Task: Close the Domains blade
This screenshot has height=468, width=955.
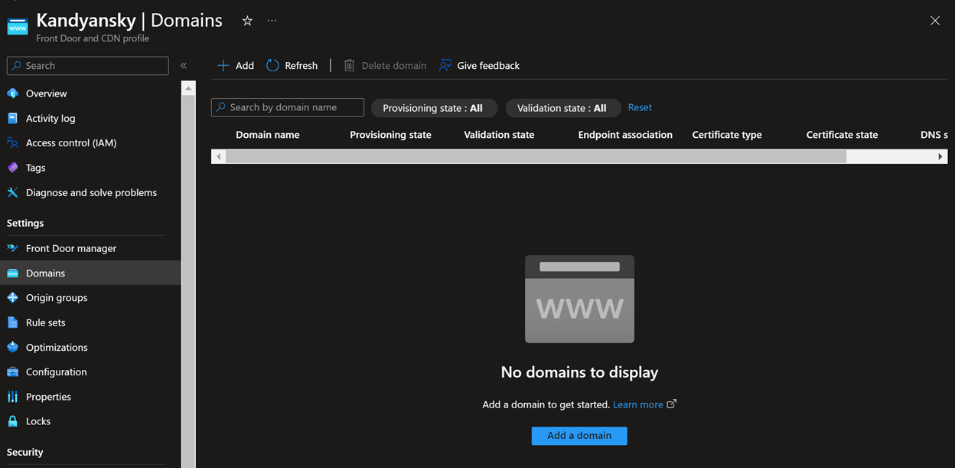Action: click(935, 21)
